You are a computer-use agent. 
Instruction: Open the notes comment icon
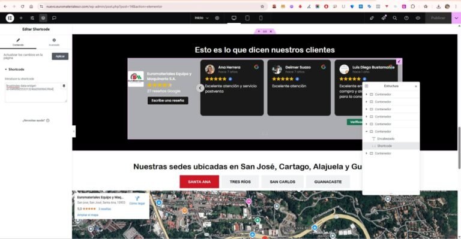[x=54, y=18]
